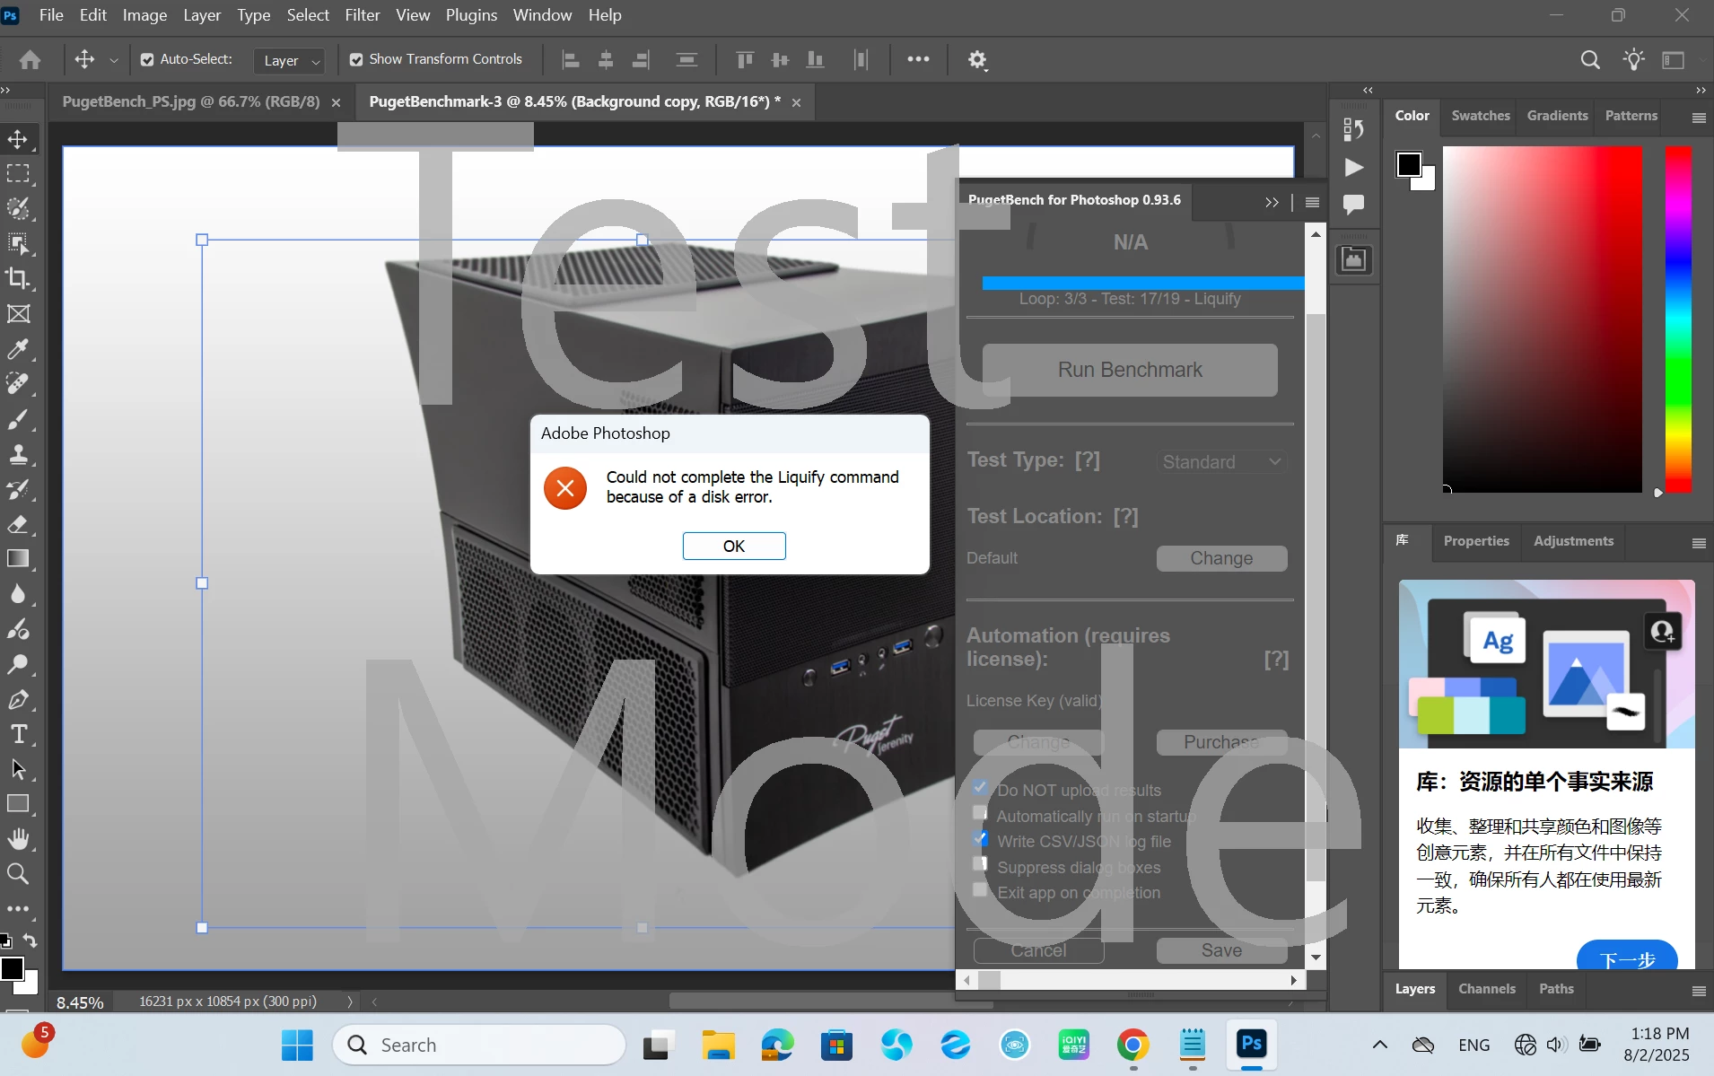Open the Image menu

144,15
